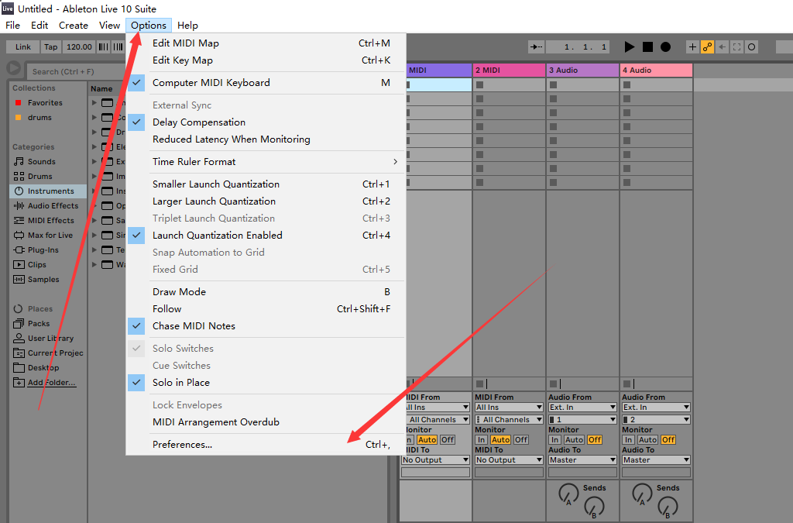Click the MIDI Arrangement Overdub plus icon
793x523 pixels.
692,47
